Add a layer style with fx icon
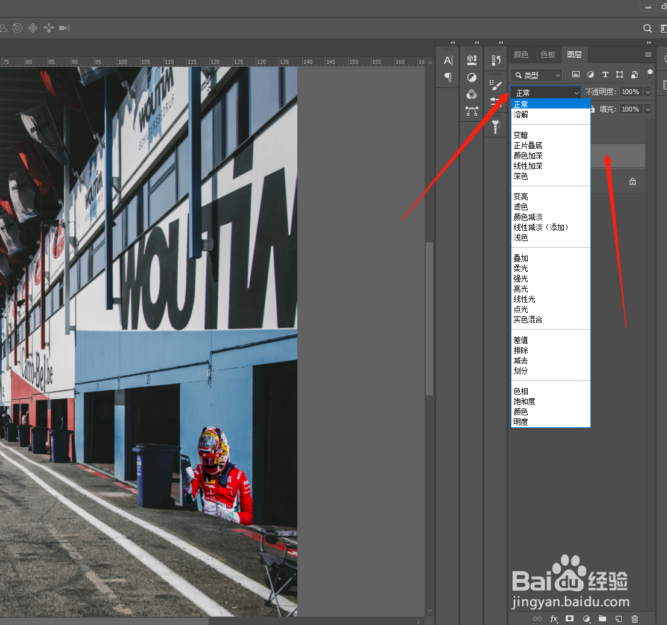The image size is (667, 625). tap(554, 618)
